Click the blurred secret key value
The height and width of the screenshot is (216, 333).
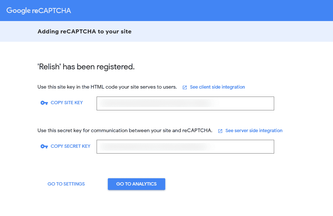click(x=157, y=147)
